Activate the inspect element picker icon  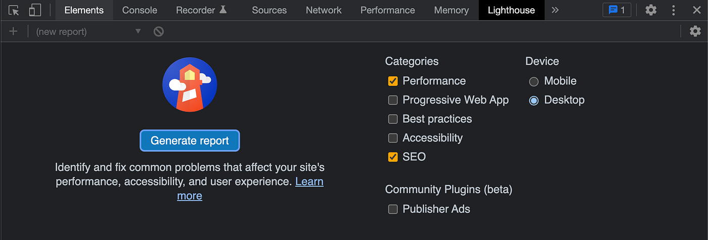click(x=14, y=10)
